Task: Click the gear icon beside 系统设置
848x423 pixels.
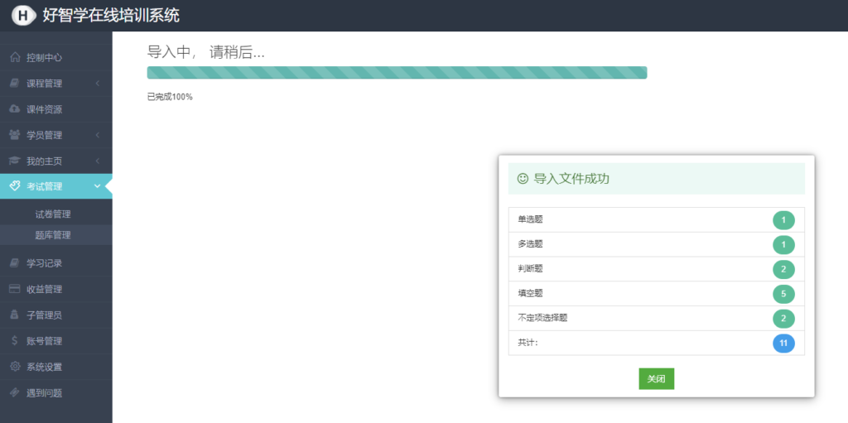Action: point(15,367)
